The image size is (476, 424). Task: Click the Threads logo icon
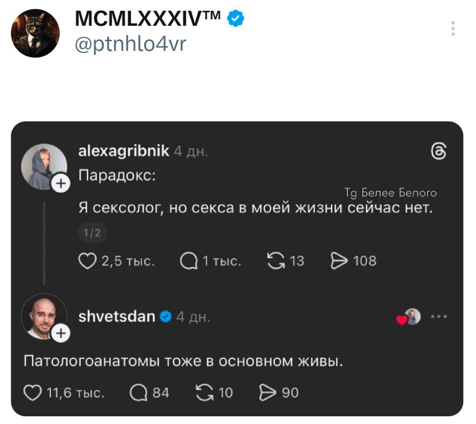[438, 151]
